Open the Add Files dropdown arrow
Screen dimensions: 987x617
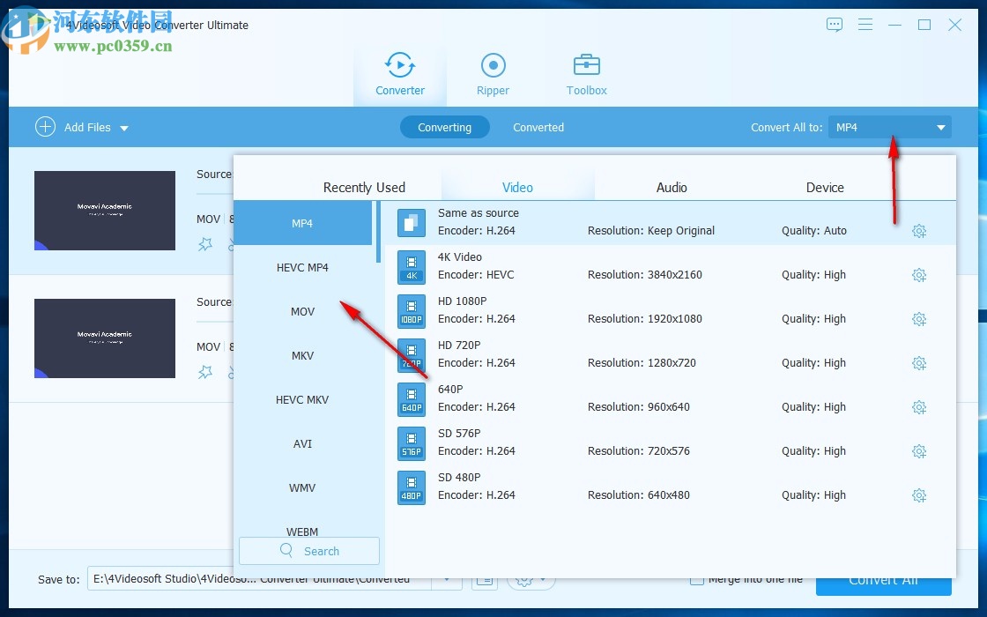coord(124,129)
